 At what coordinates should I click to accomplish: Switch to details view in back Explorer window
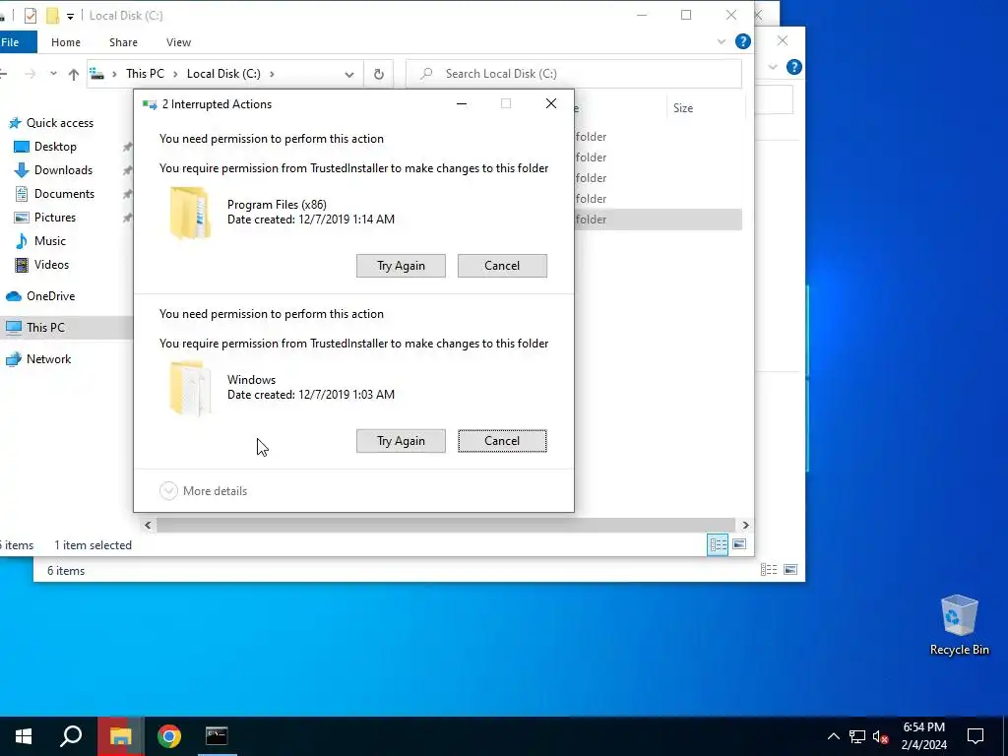tap(768, 570)
